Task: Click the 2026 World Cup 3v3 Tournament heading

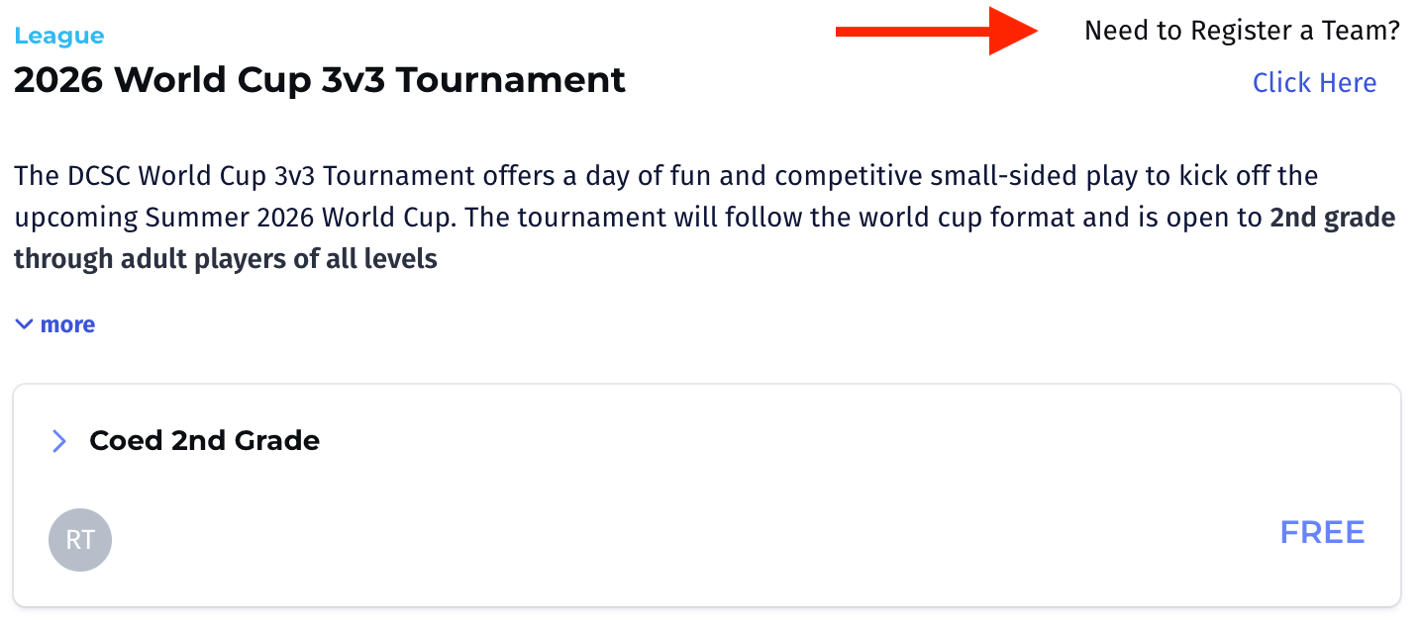Action: coord(320,80)
